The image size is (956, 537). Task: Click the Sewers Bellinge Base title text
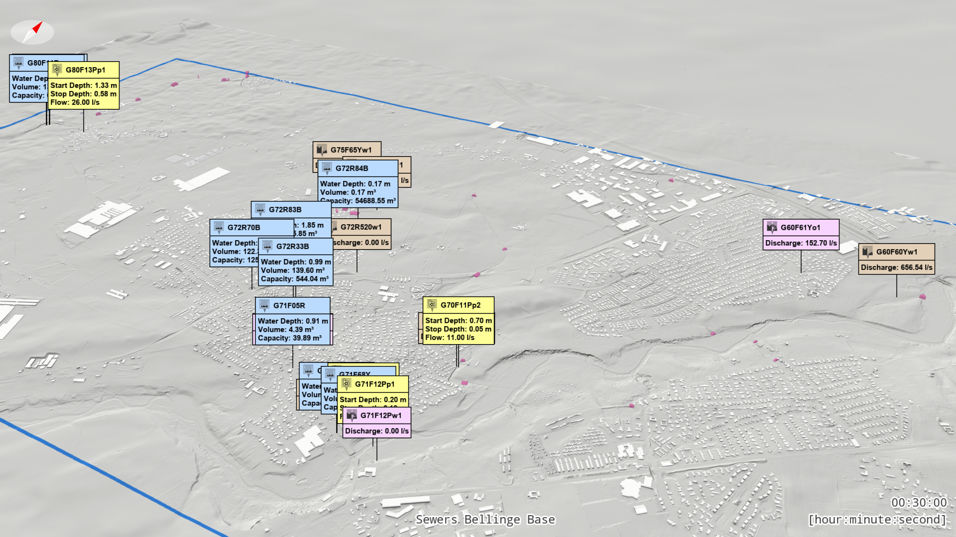coord(485,520)
